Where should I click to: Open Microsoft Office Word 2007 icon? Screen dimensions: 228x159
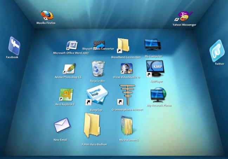tap(72, 46)
